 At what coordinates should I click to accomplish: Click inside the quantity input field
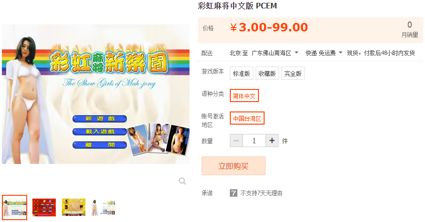click(x=254, y=141)
